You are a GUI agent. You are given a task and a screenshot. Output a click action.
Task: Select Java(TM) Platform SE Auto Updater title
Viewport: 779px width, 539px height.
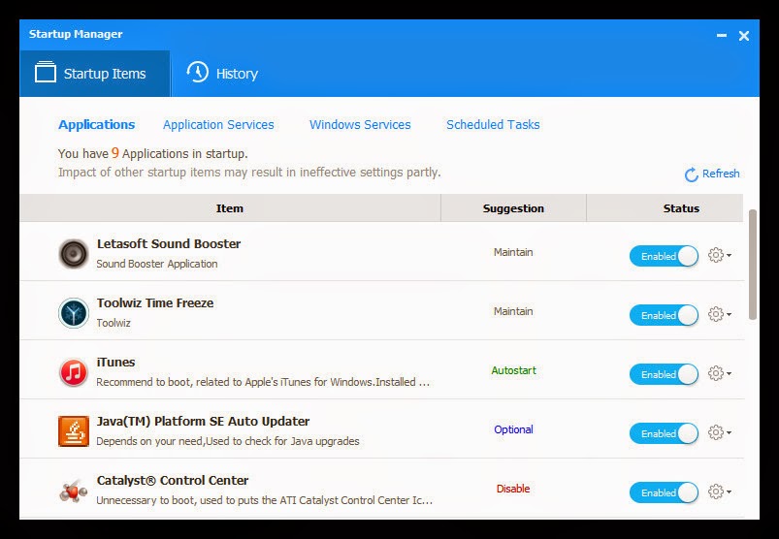pos(203,421)
